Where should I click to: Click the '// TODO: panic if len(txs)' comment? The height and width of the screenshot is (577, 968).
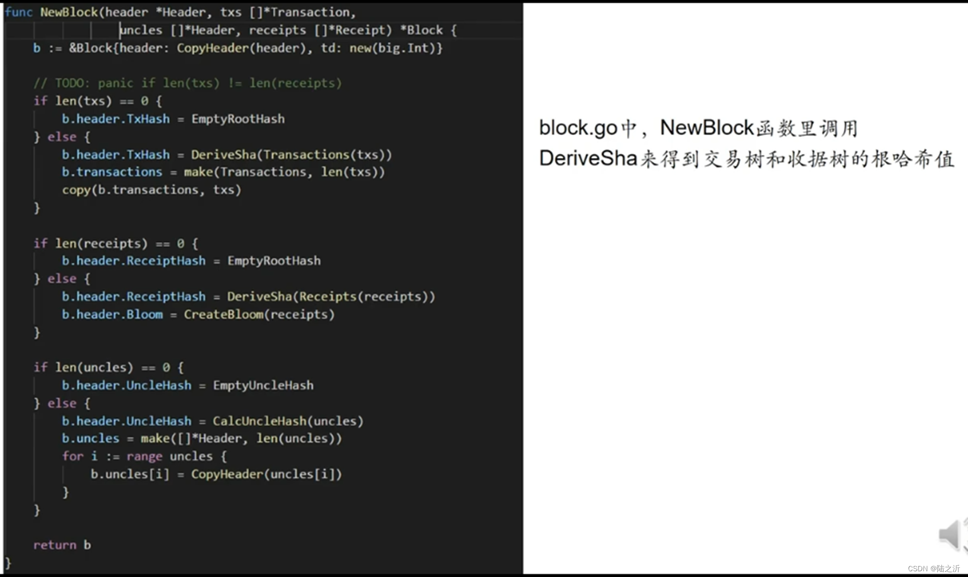point(188,83)
